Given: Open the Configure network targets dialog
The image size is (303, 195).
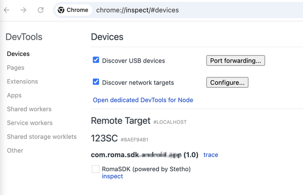Looking at the screenshot, I should [227, 83].
